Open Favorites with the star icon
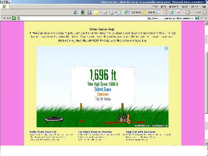The width and height of the screenshot is (208, 156). point(144,12)
